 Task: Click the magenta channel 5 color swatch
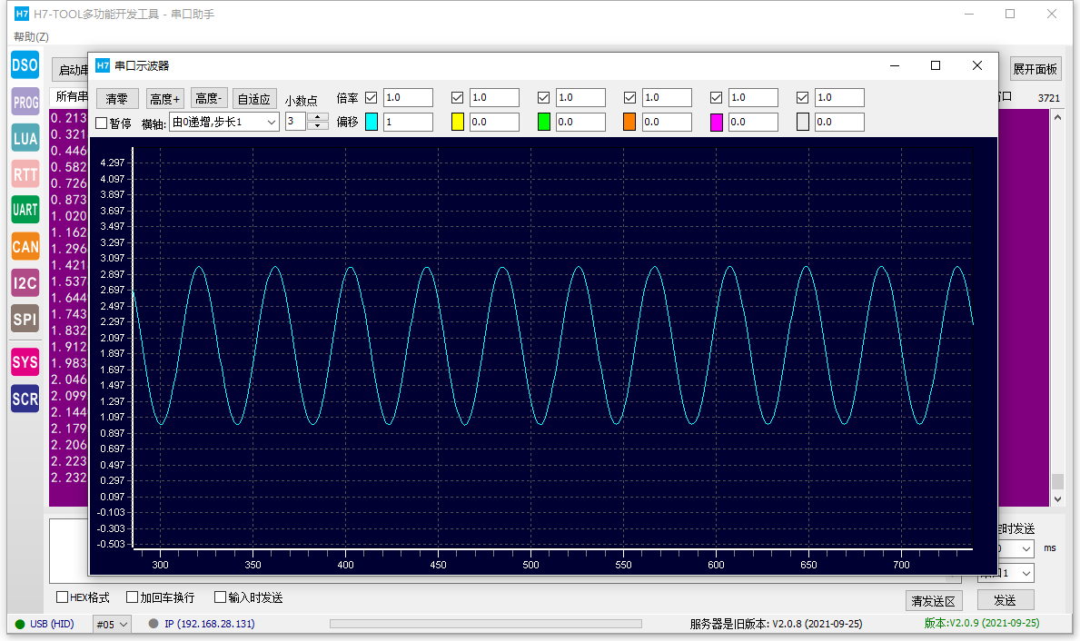tap(717, 122)
